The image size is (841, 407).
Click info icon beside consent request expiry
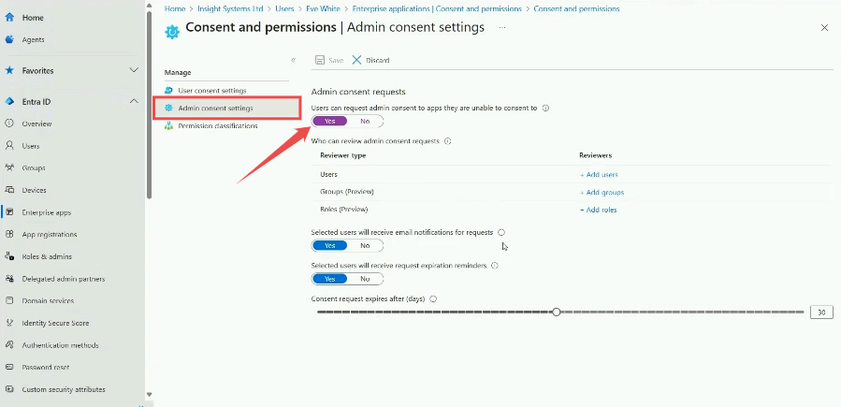click(x=433, y=299)
